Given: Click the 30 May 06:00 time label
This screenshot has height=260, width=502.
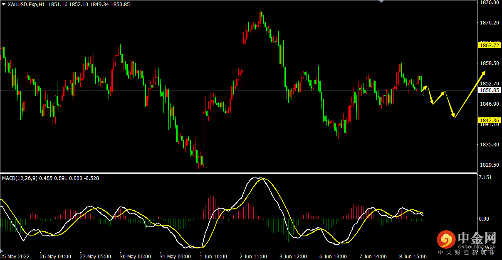Looking at the screenshot, I should (x=135, y=257).
